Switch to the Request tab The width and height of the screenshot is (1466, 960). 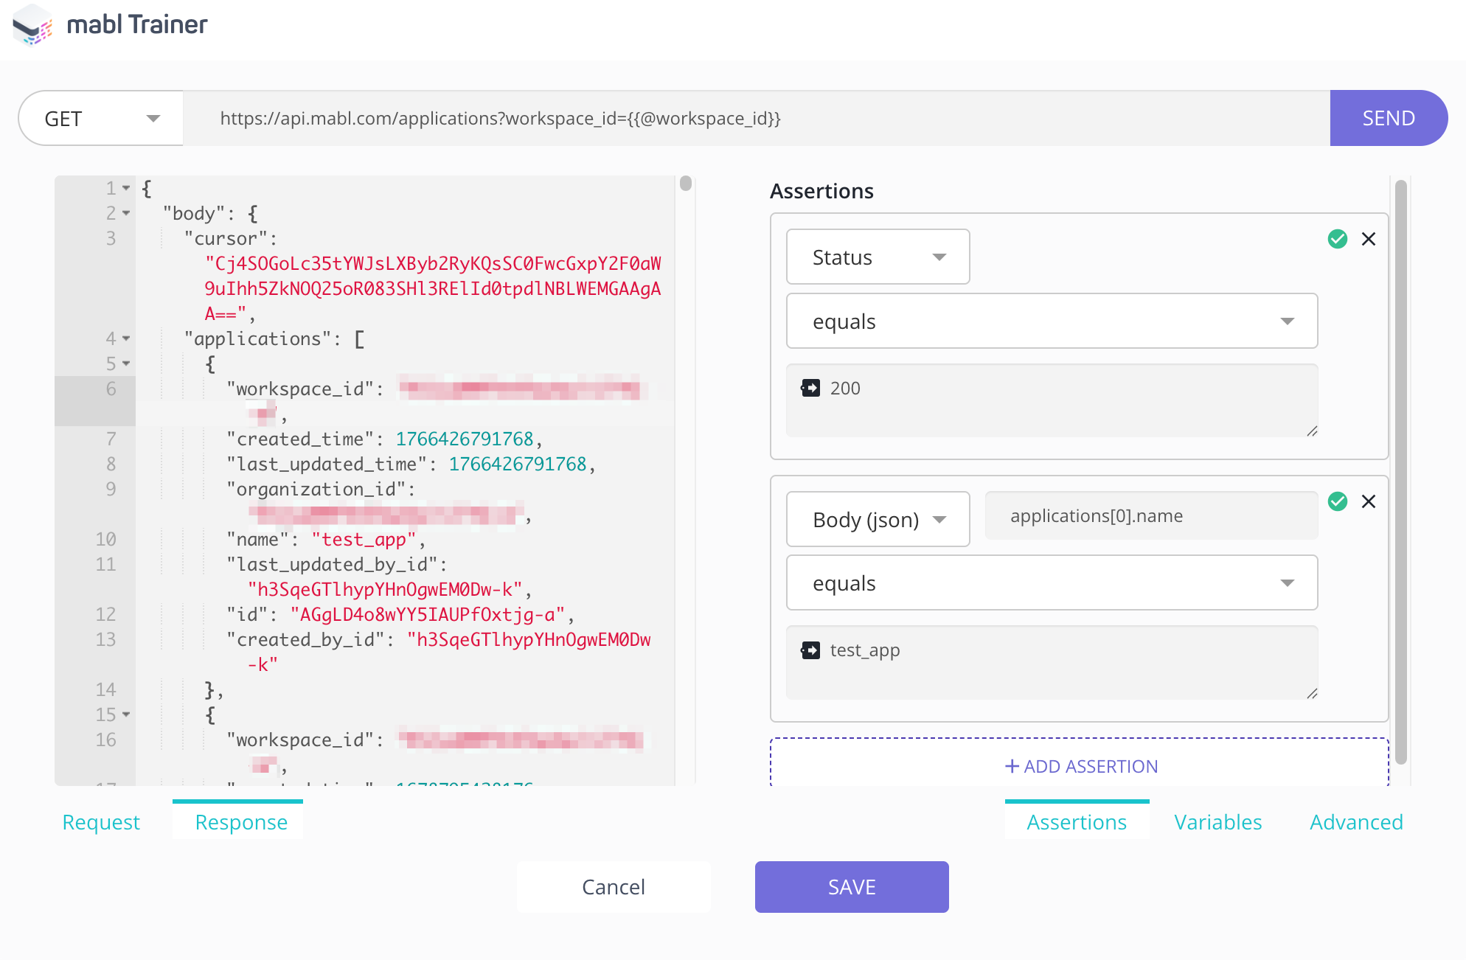click(101, 821)
